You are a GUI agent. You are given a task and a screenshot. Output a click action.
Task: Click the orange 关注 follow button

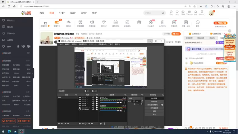pyautogui.click(x=176, y=34)
